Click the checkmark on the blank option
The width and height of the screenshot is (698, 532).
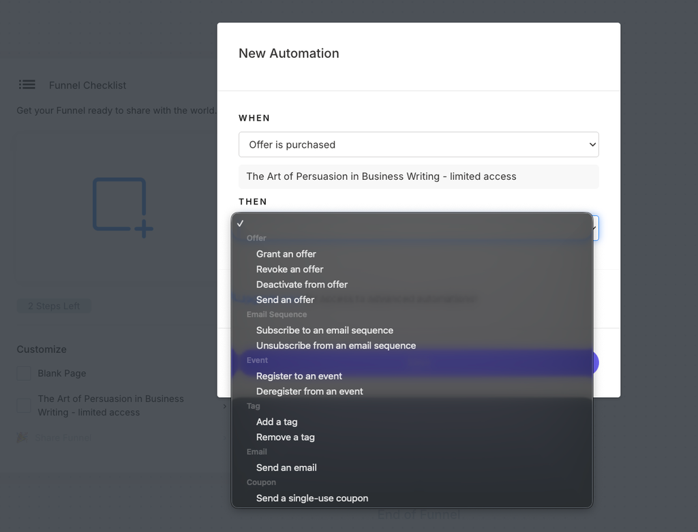pos(241,223)
